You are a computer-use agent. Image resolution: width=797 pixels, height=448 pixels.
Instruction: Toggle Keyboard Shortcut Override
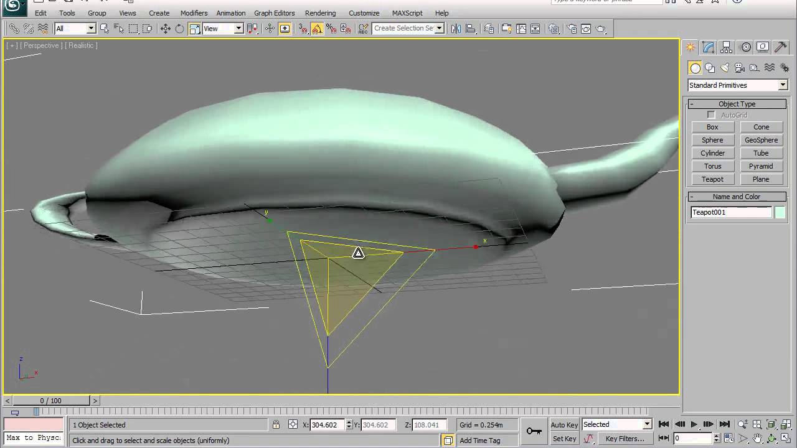285,29
